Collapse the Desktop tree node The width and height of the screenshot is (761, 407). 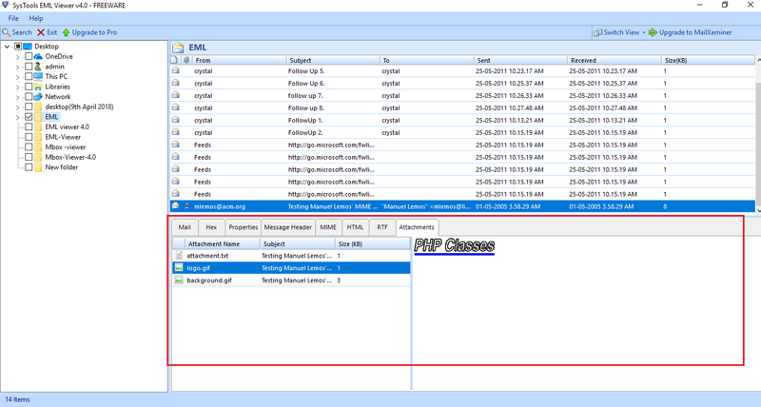pos(8,47)
